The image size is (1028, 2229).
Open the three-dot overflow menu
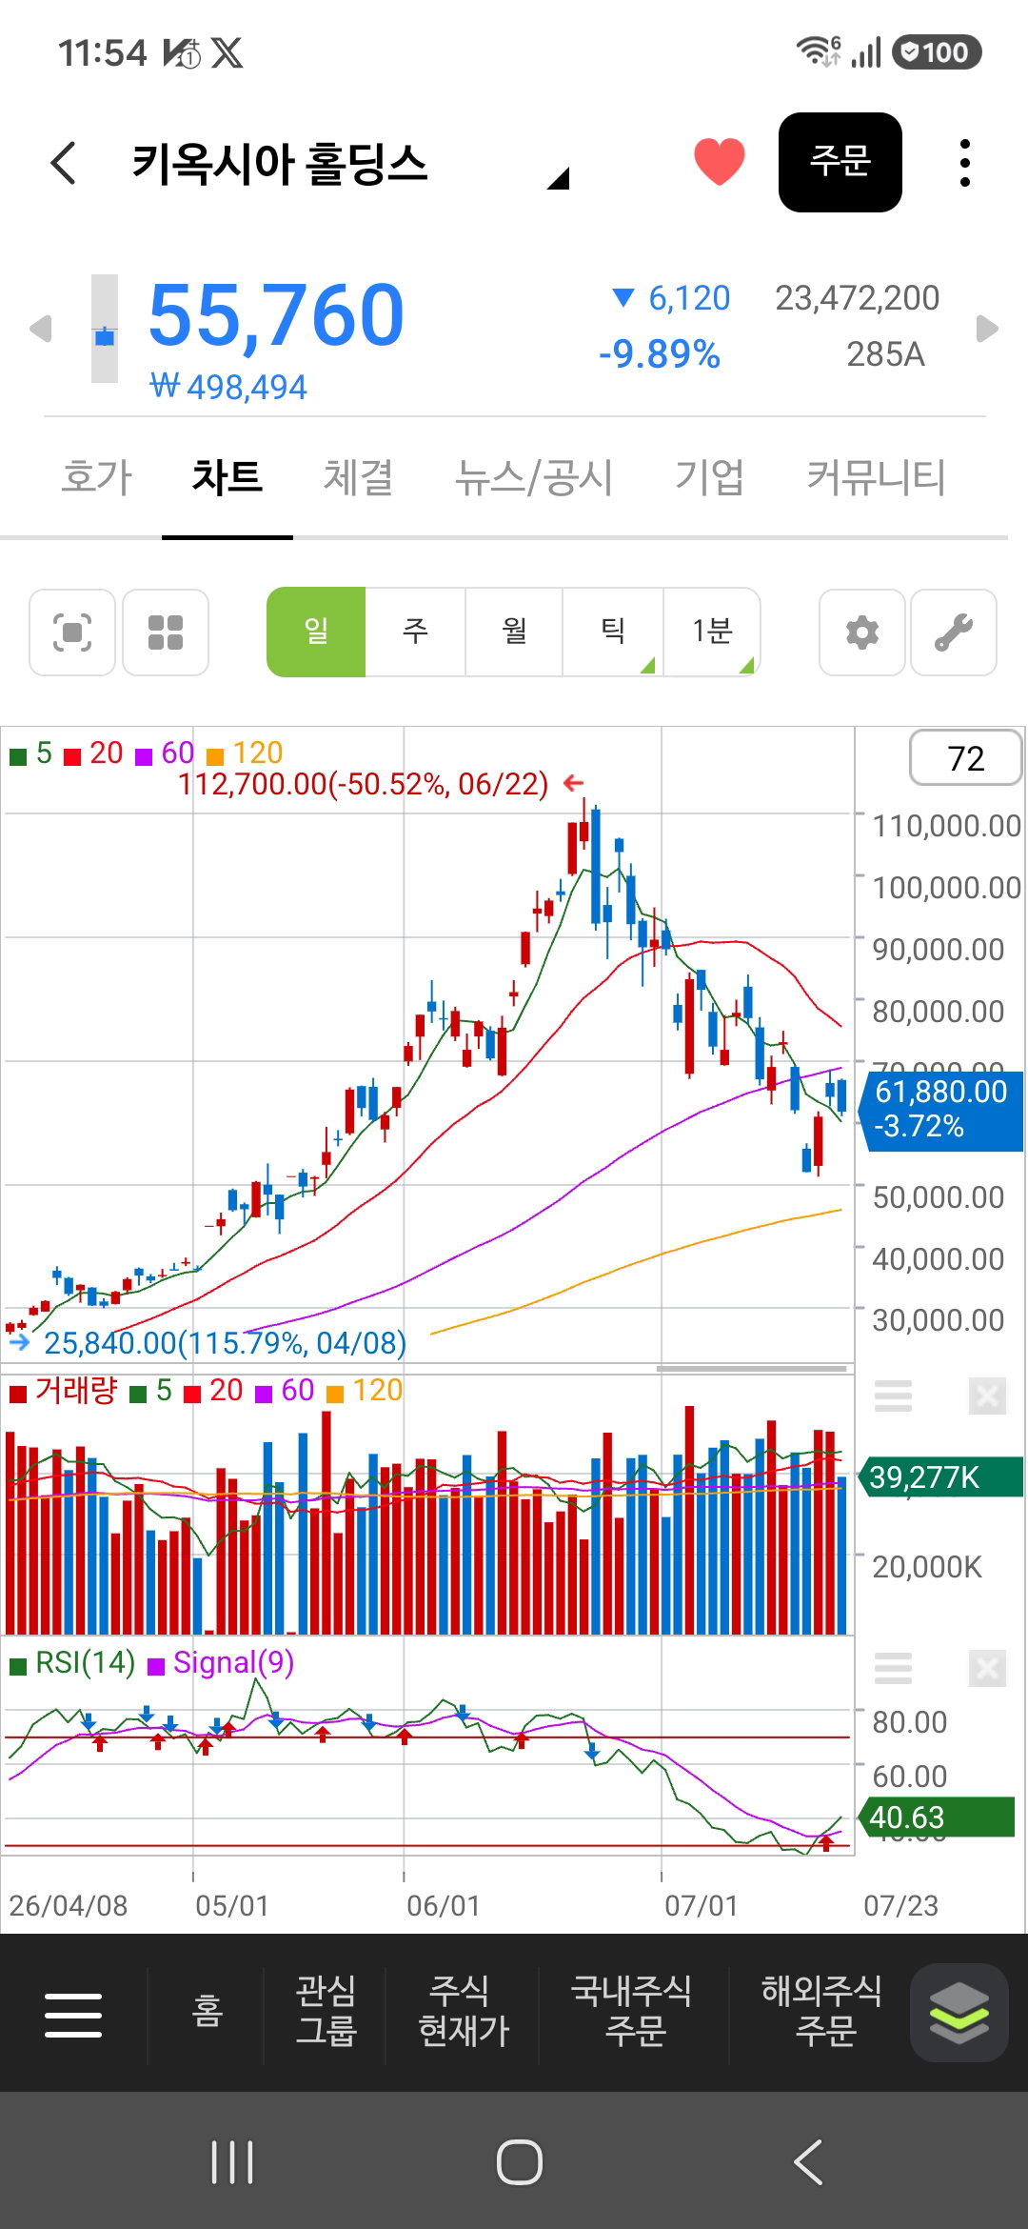(x=965, y=163)
